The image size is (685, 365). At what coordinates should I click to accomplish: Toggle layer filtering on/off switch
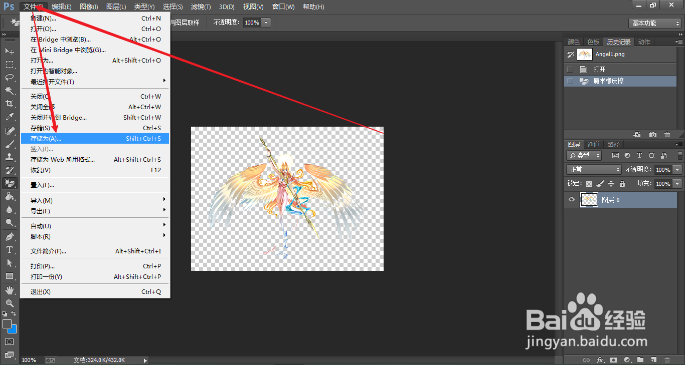679,156
